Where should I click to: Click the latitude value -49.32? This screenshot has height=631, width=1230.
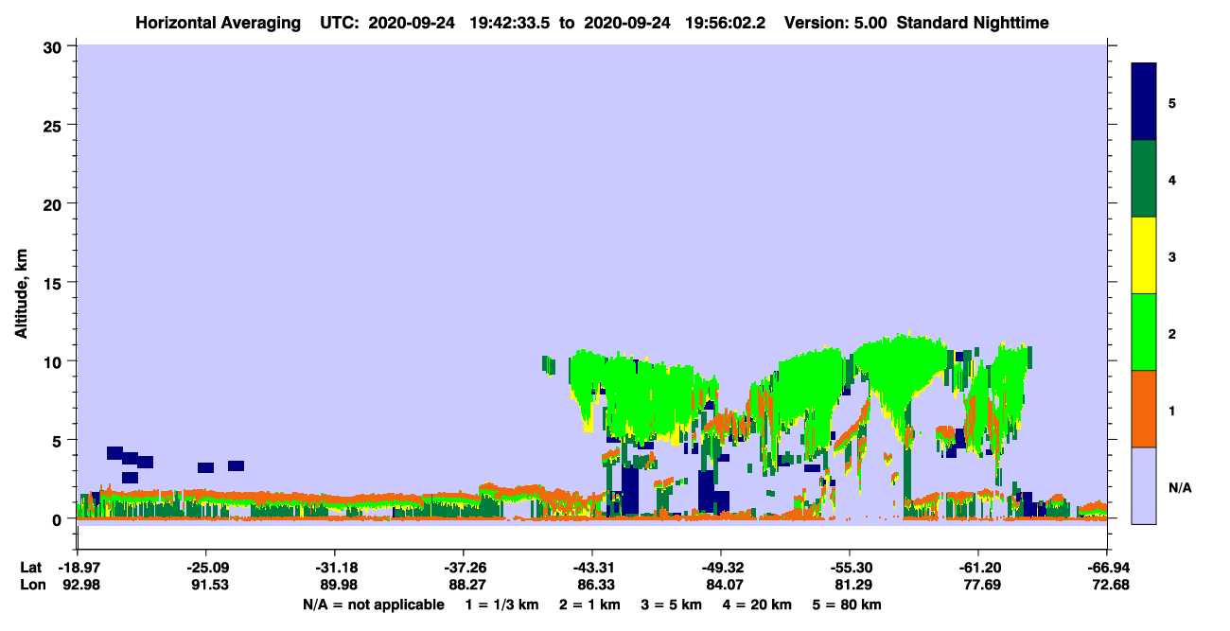[721, 568]
